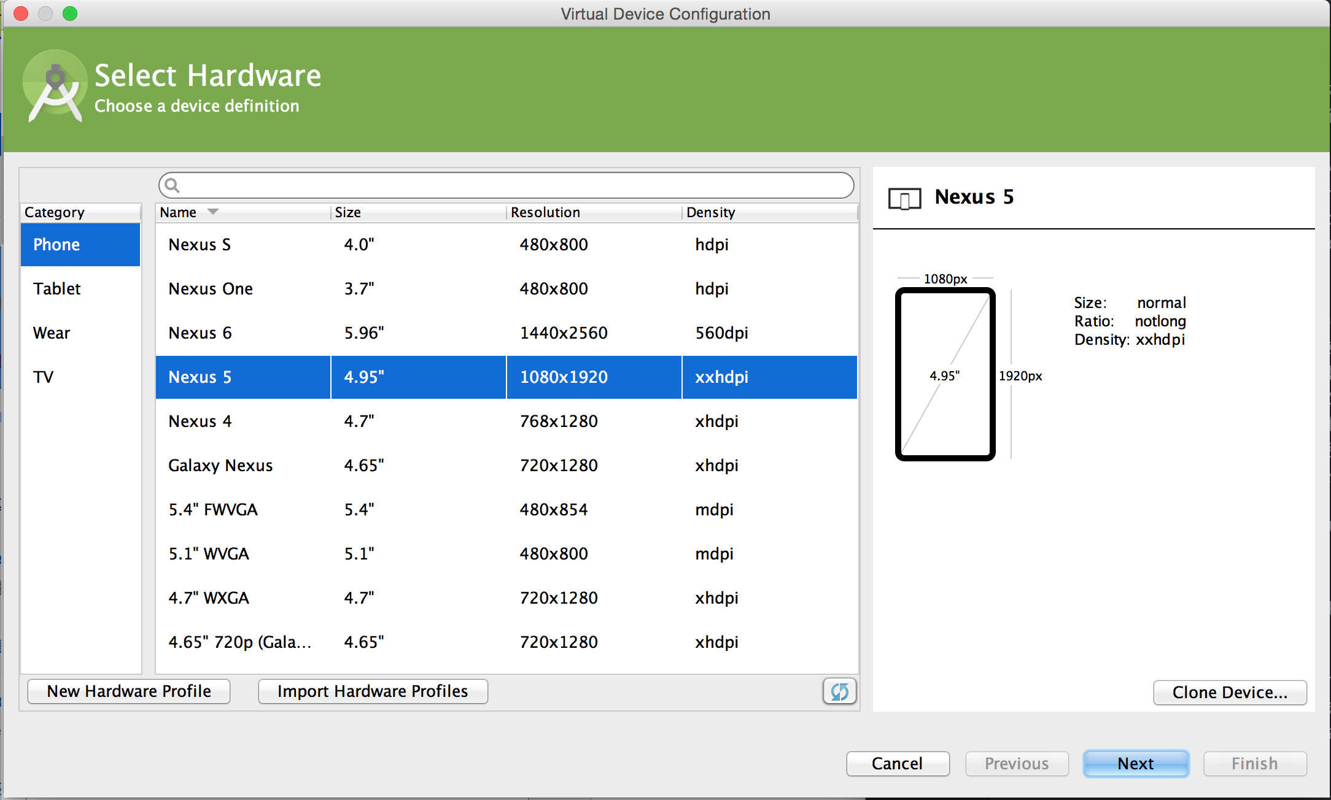Click the Nexus 5 phone preview outline
This screenshot has height=800, width=1331.
click(x=945, y=374)
